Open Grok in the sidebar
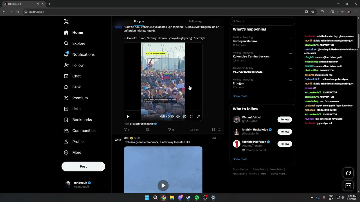This screenshot has width=360, height=202. pos(72,87)
